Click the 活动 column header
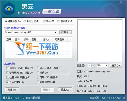 (26, 39)
